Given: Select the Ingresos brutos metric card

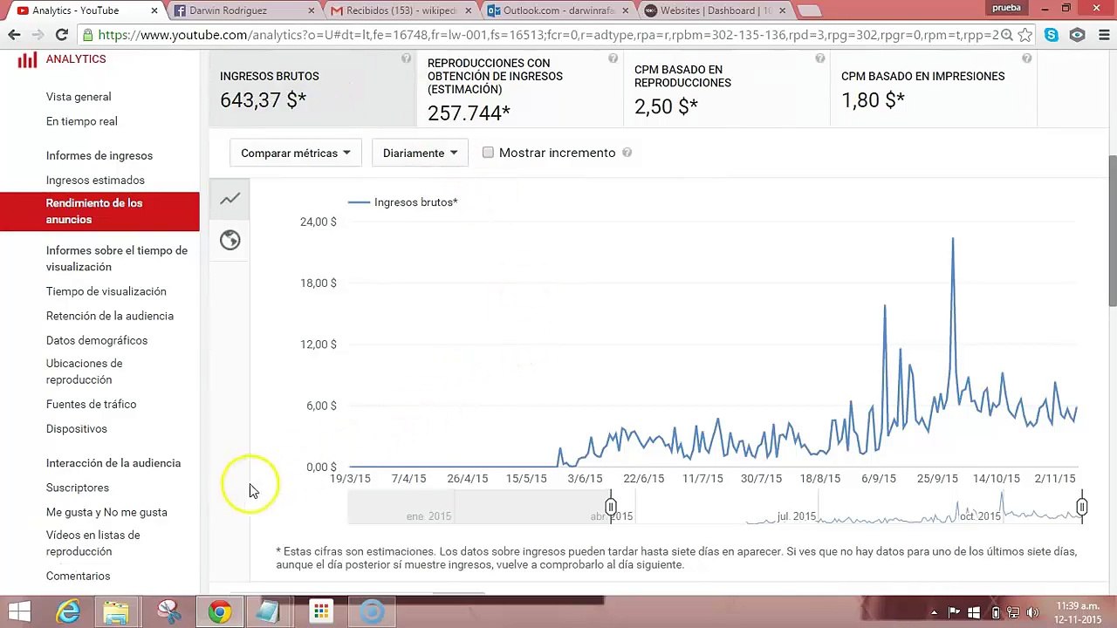Looking at the screenshot, I should [x=312, y=88].
